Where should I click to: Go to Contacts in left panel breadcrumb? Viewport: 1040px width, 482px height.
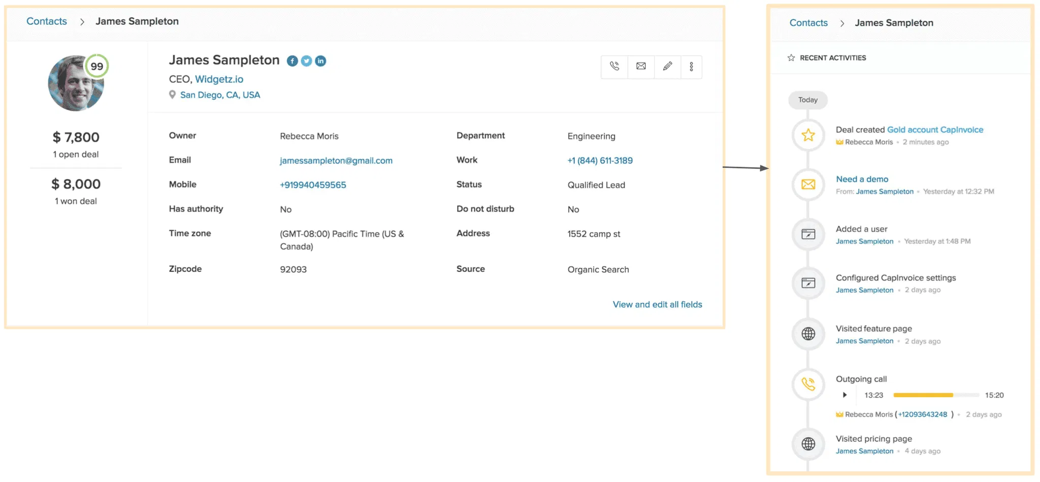(x=47, y=21)
